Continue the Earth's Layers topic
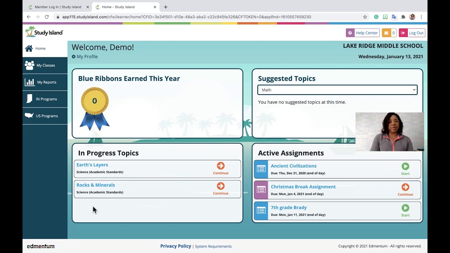 click(221, 168)
